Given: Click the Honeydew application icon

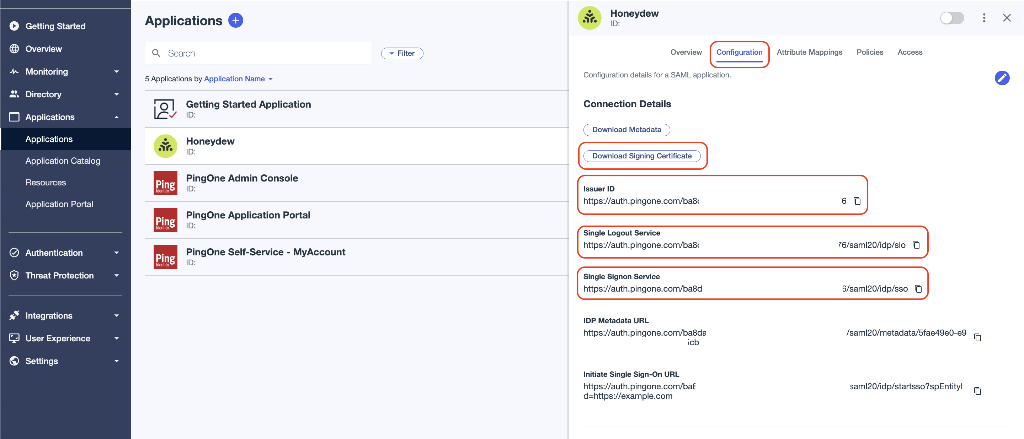Looking at the screenshot, I should [165, 146].
